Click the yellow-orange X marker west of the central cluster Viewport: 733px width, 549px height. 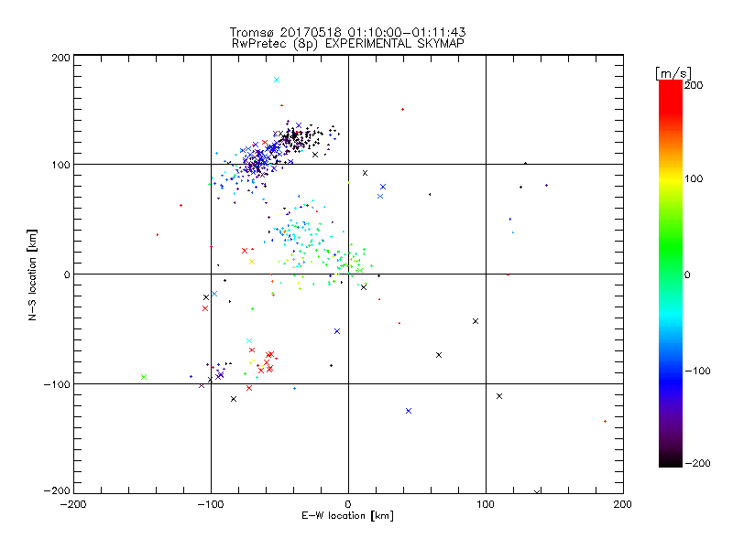(x=252, y=262)
